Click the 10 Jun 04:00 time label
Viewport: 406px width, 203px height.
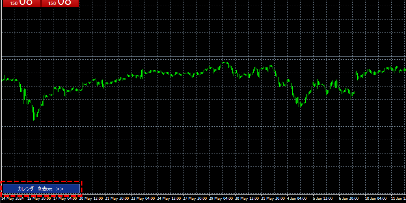(x=376, y=199)
